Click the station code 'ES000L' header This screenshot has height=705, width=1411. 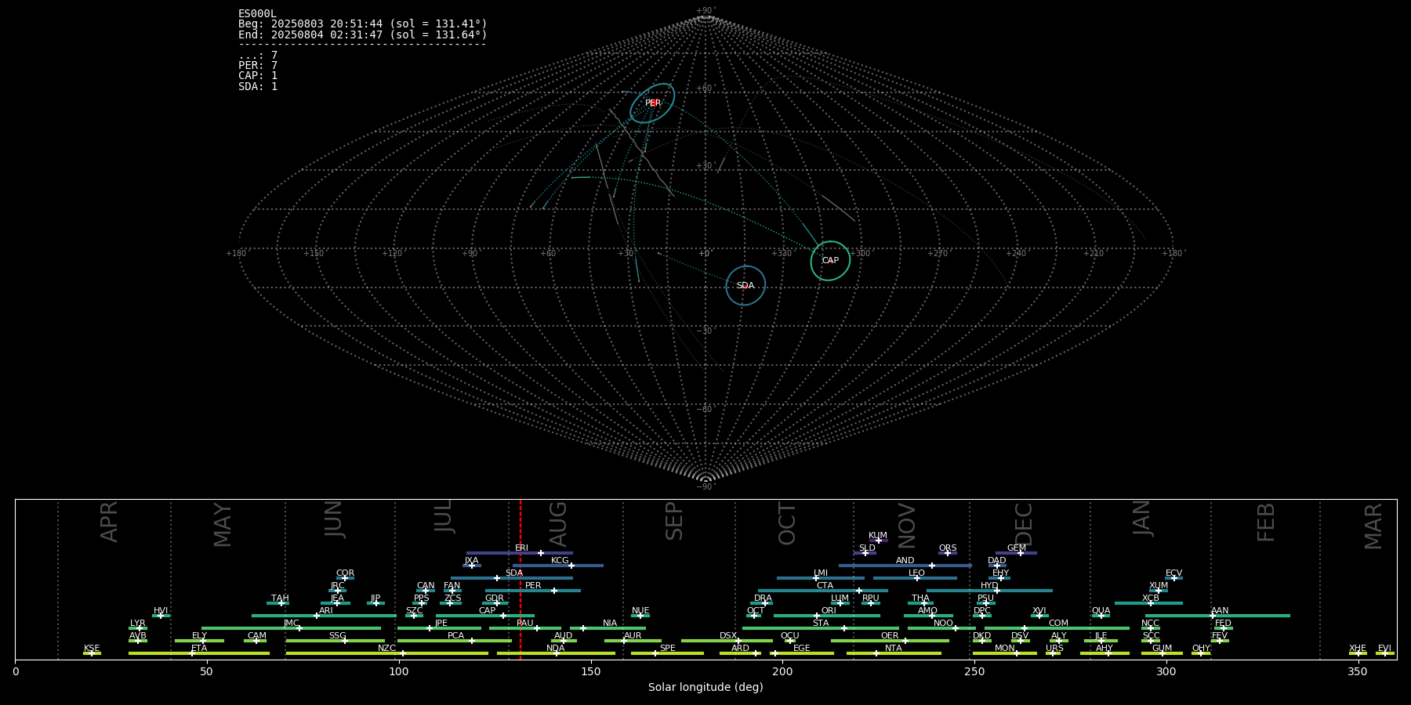pyautogui.click(x=257, y=14)
